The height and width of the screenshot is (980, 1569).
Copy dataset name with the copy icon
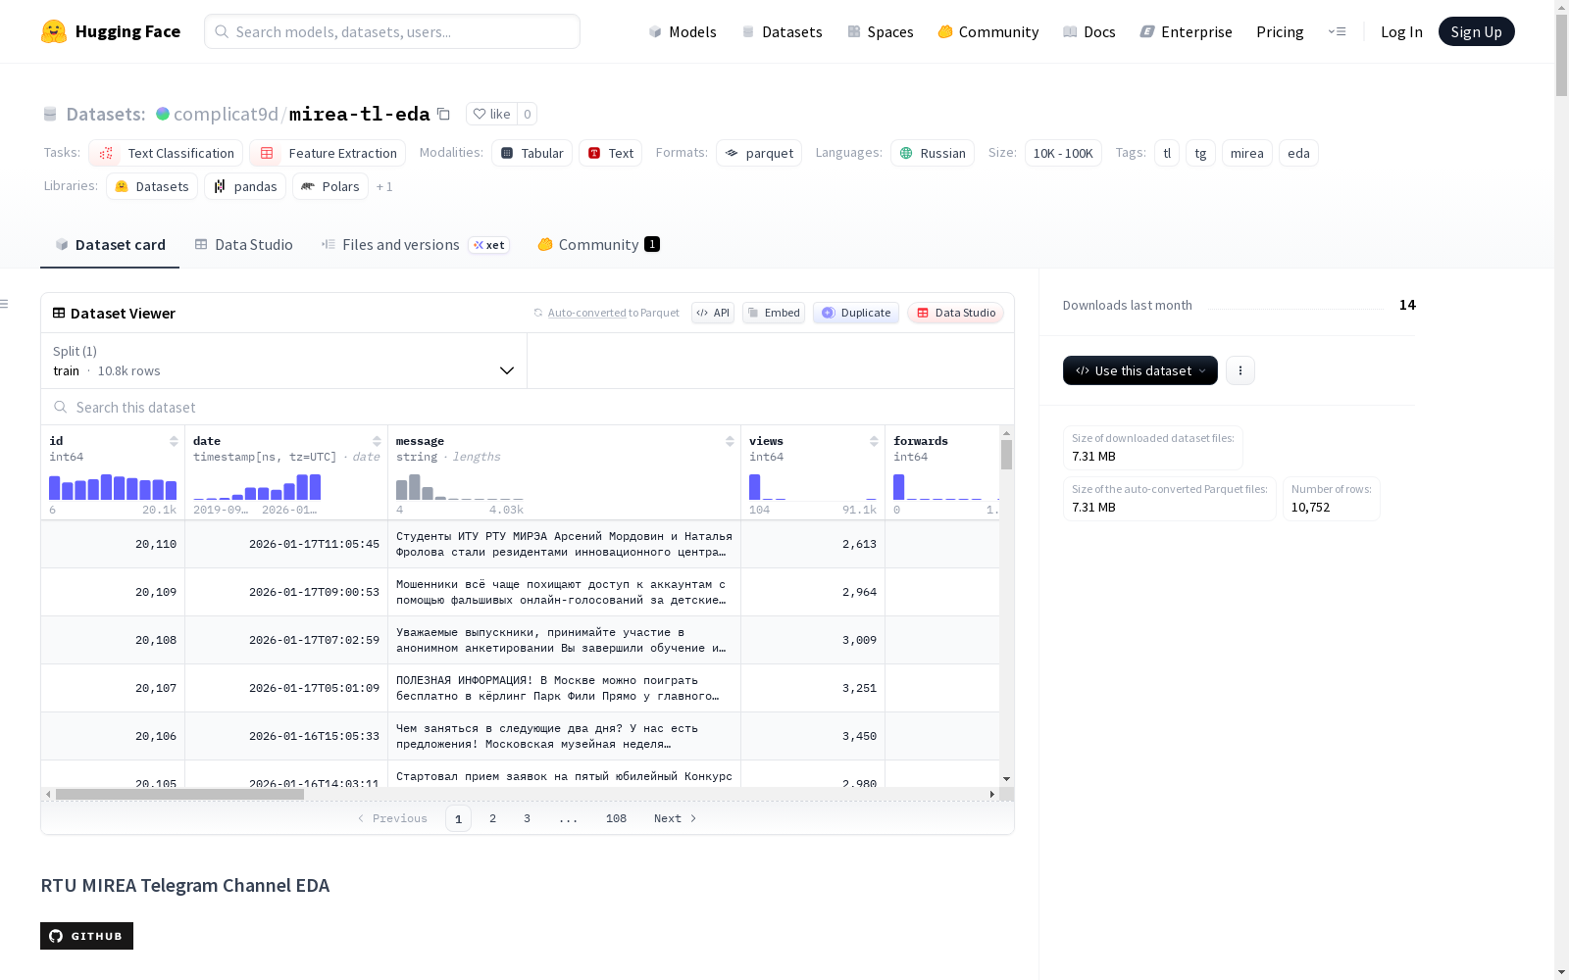443,114
